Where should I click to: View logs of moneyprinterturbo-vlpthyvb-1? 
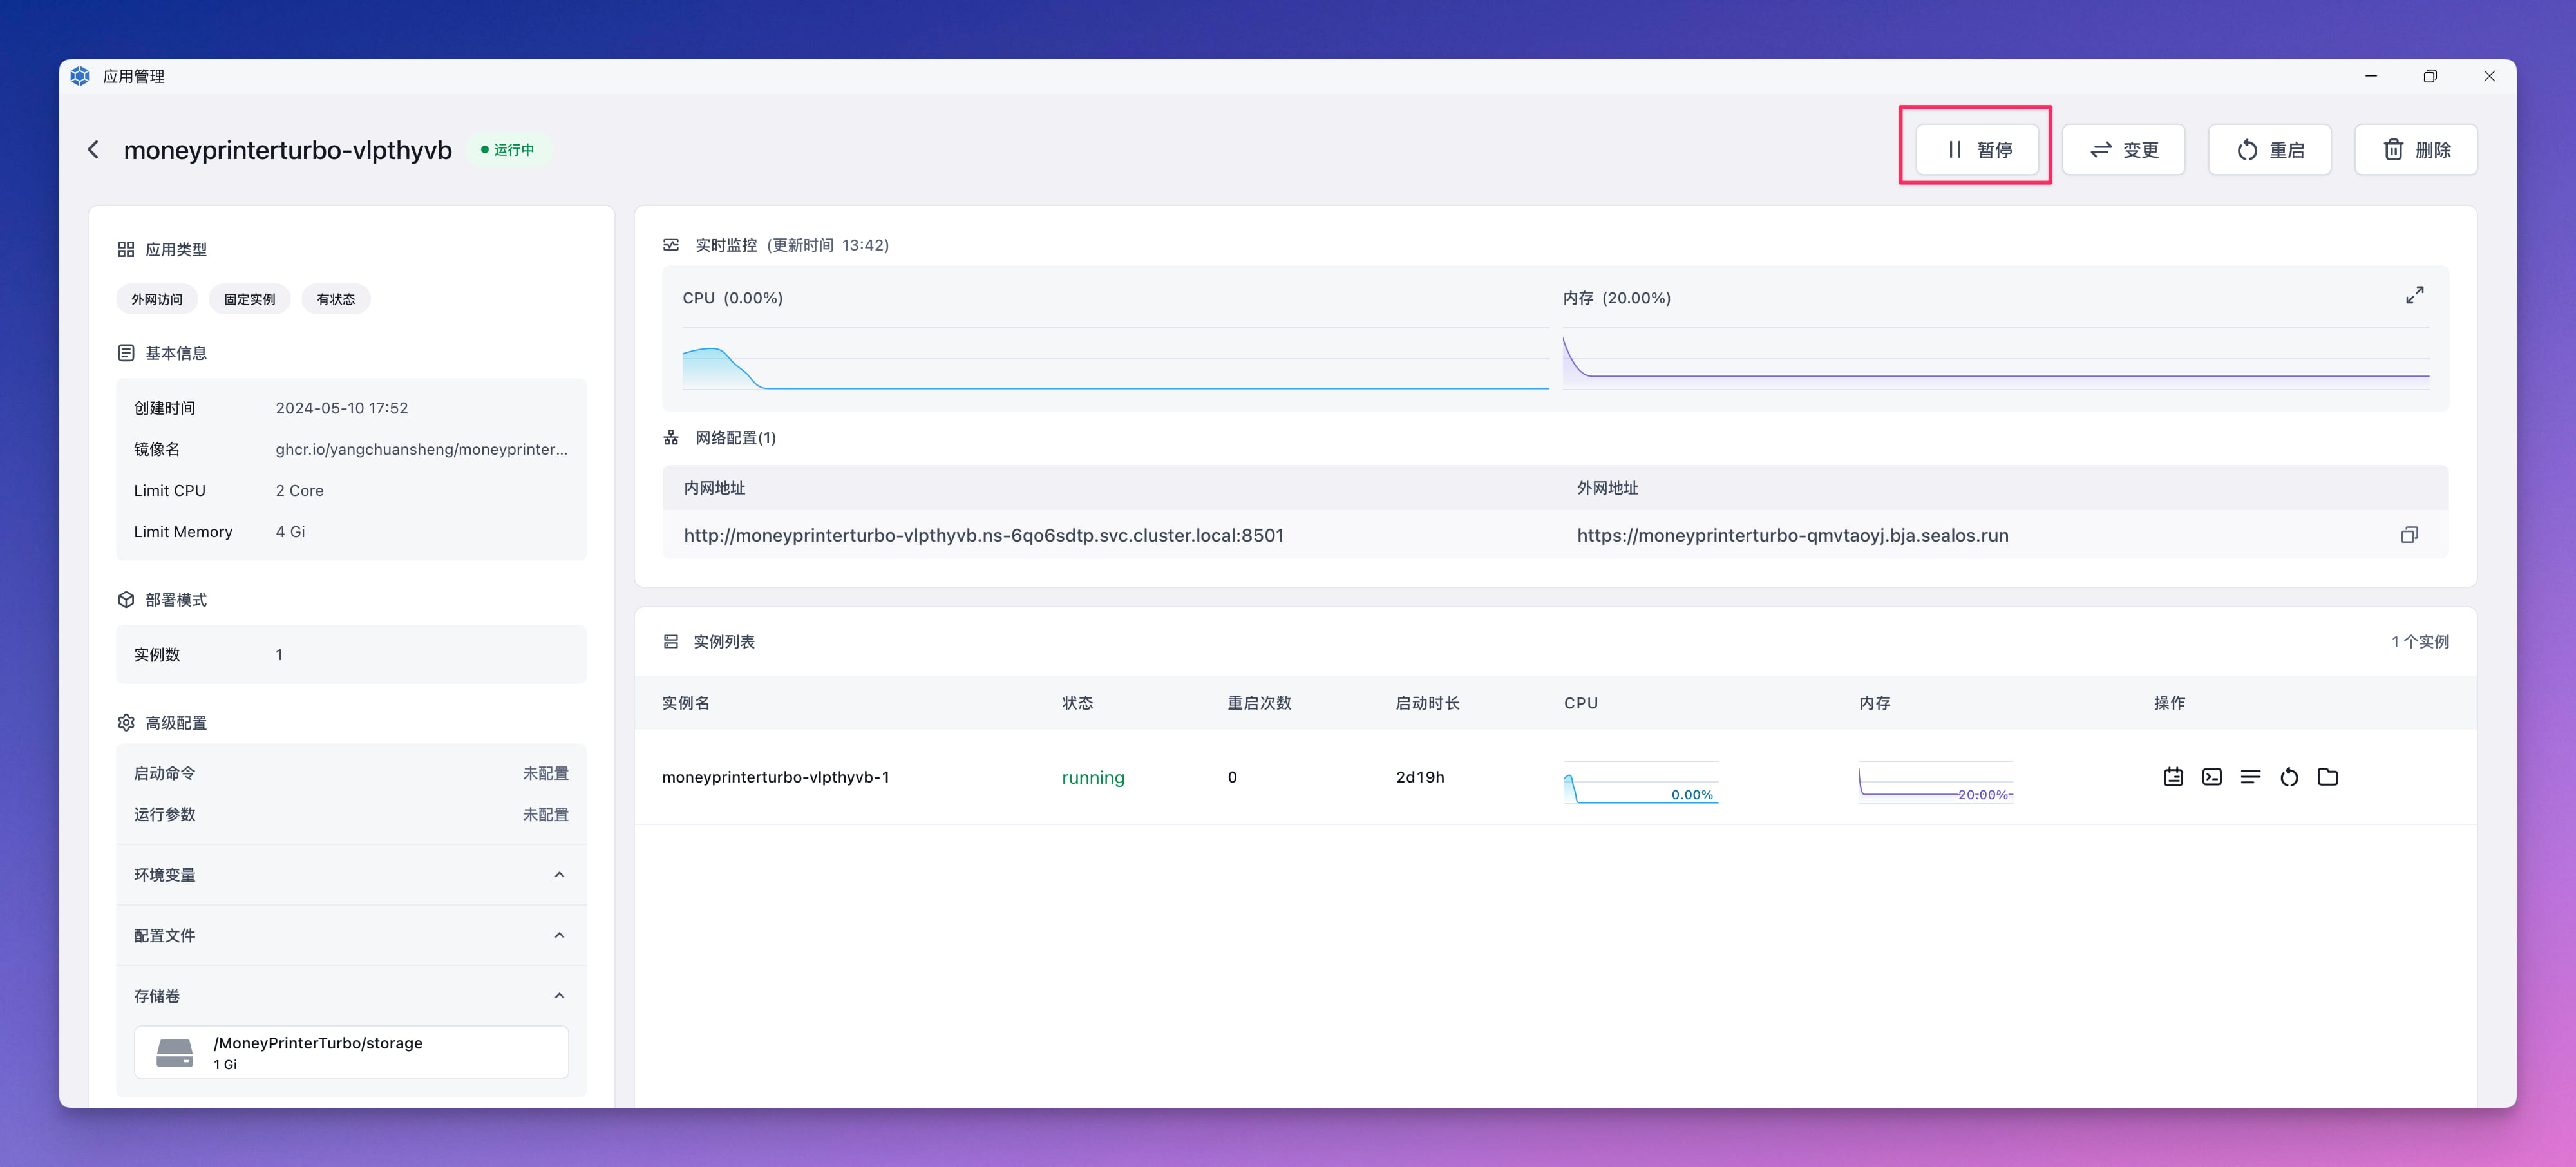pos(2251,777)
